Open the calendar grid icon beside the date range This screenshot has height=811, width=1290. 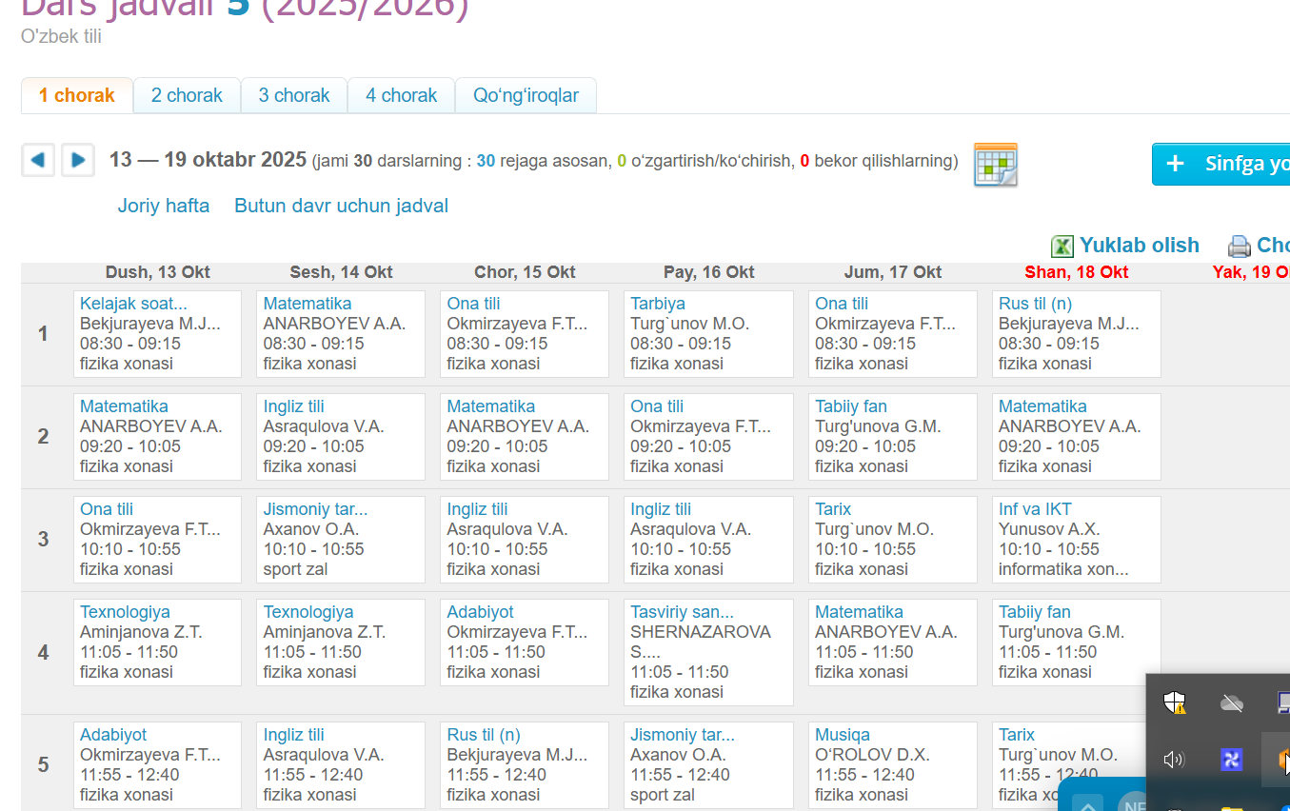pyautogui.click(x=996, y=164)
